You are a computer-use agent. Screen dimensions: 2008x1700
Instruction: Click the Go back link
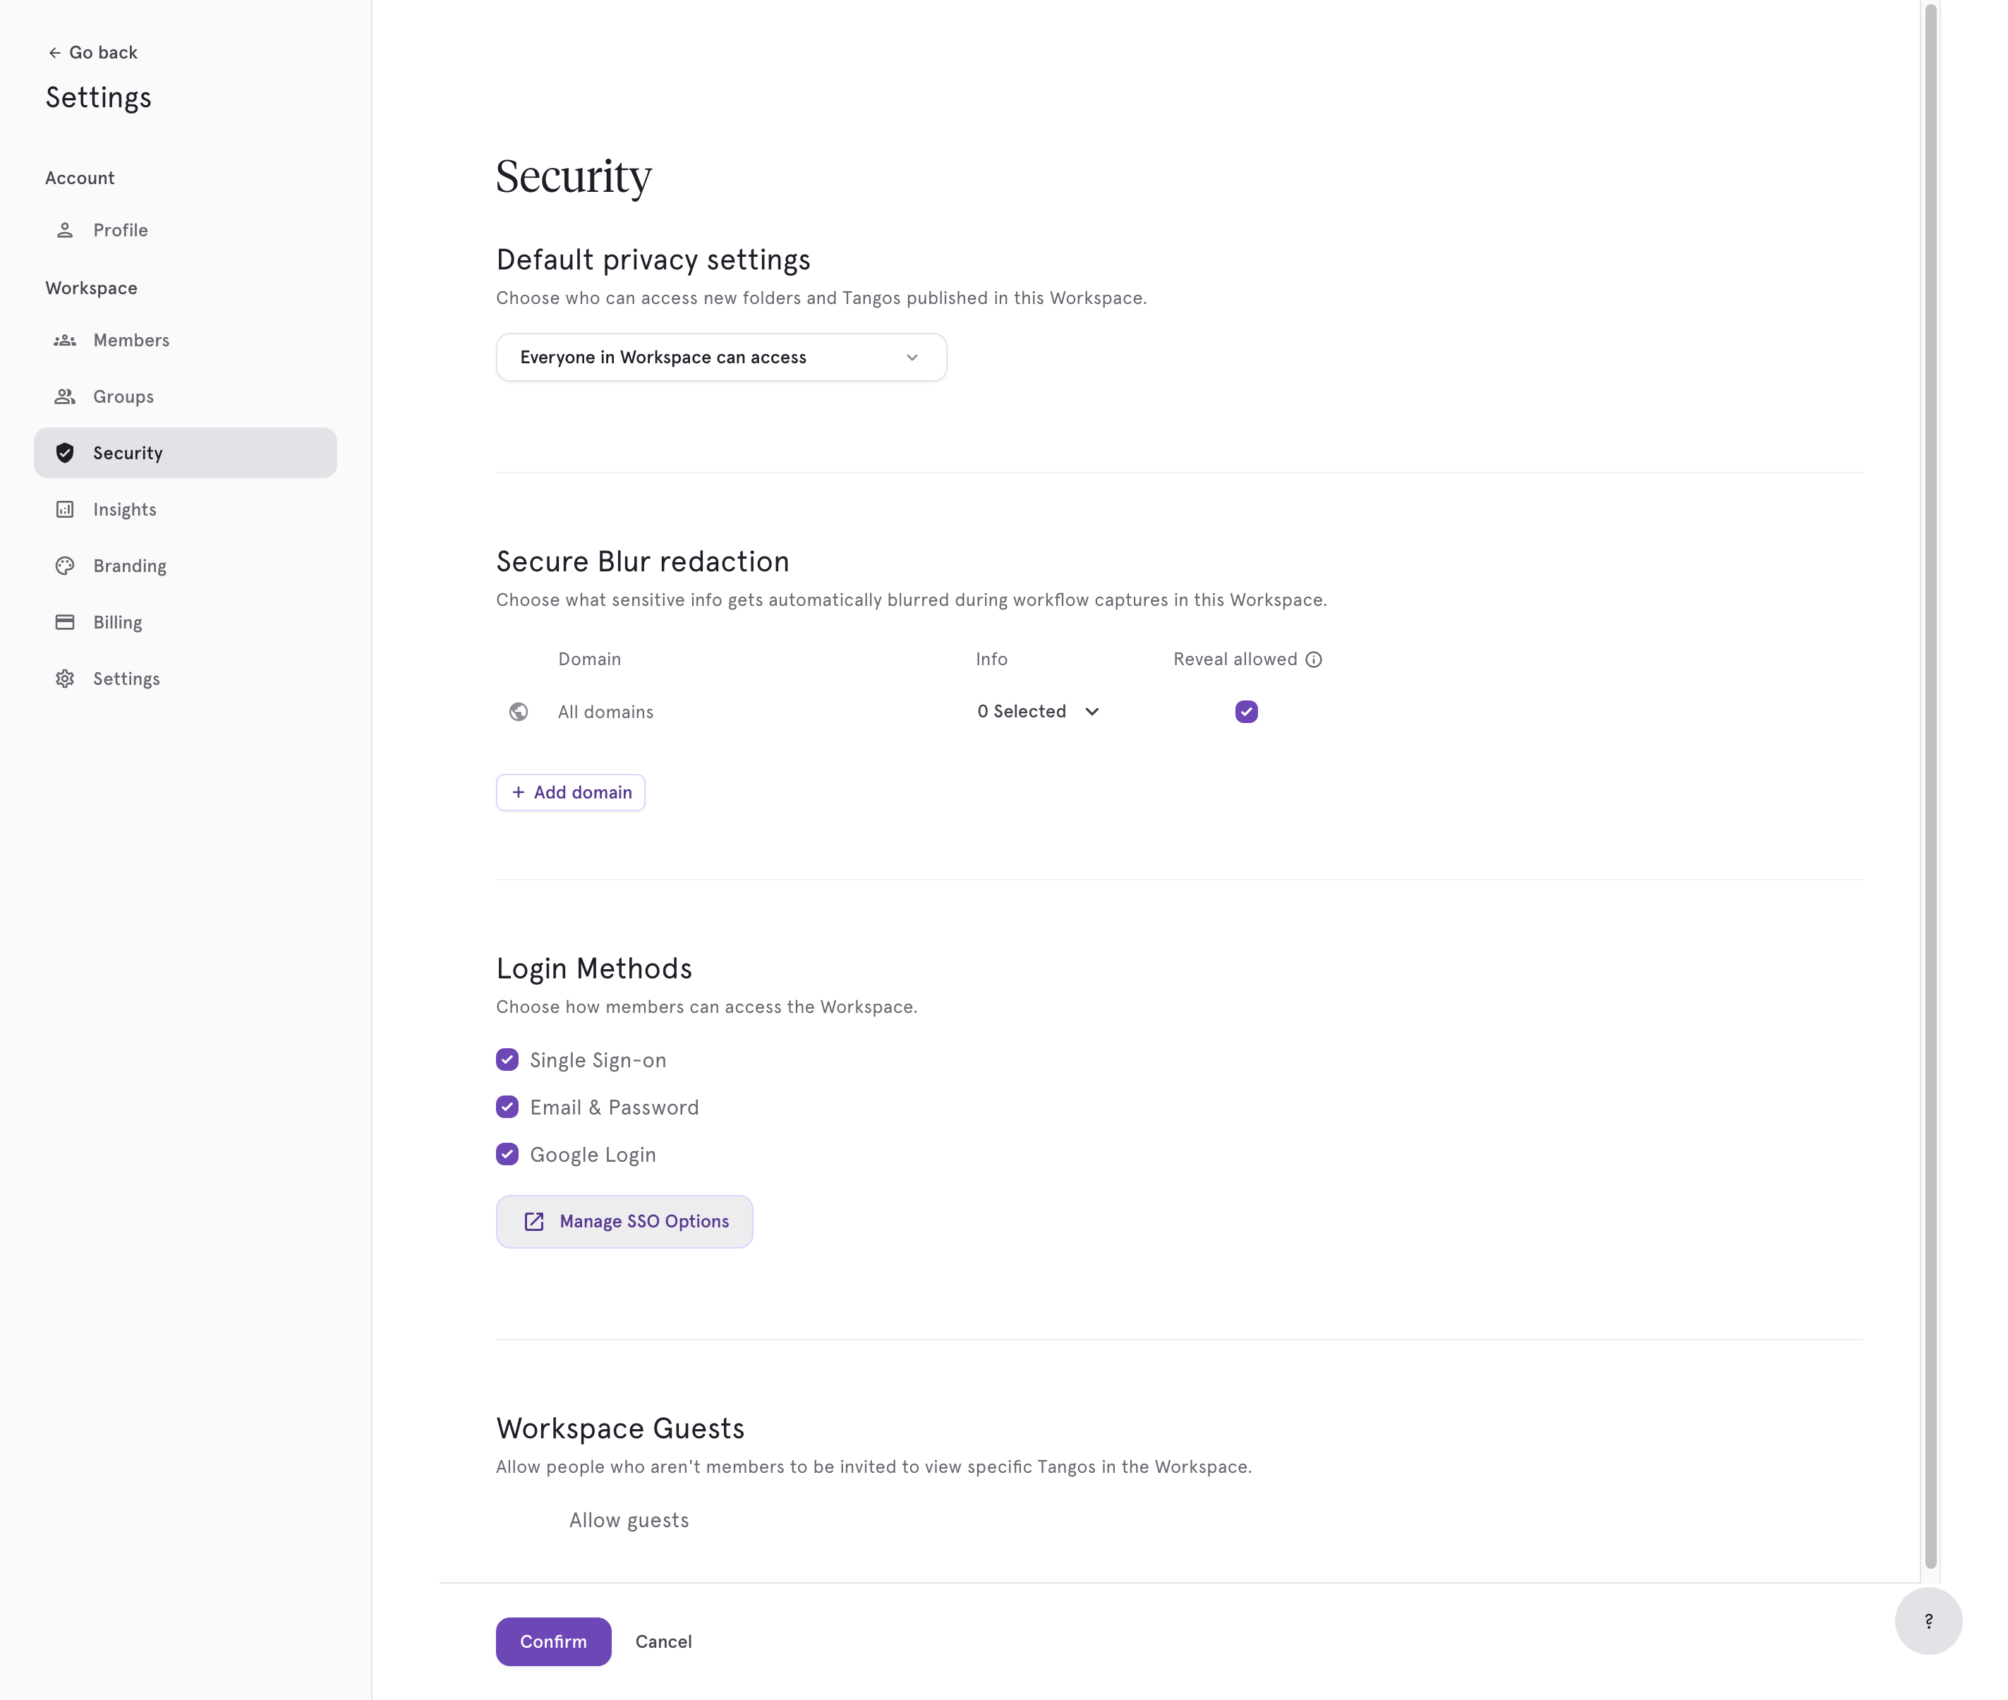point(92,53)
